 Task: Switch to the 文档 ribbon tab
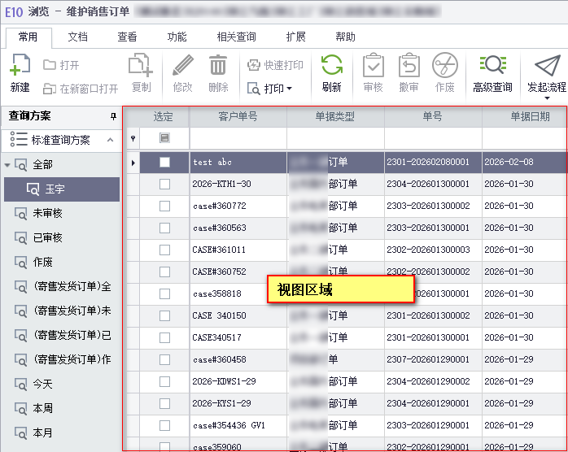[78, 37]
